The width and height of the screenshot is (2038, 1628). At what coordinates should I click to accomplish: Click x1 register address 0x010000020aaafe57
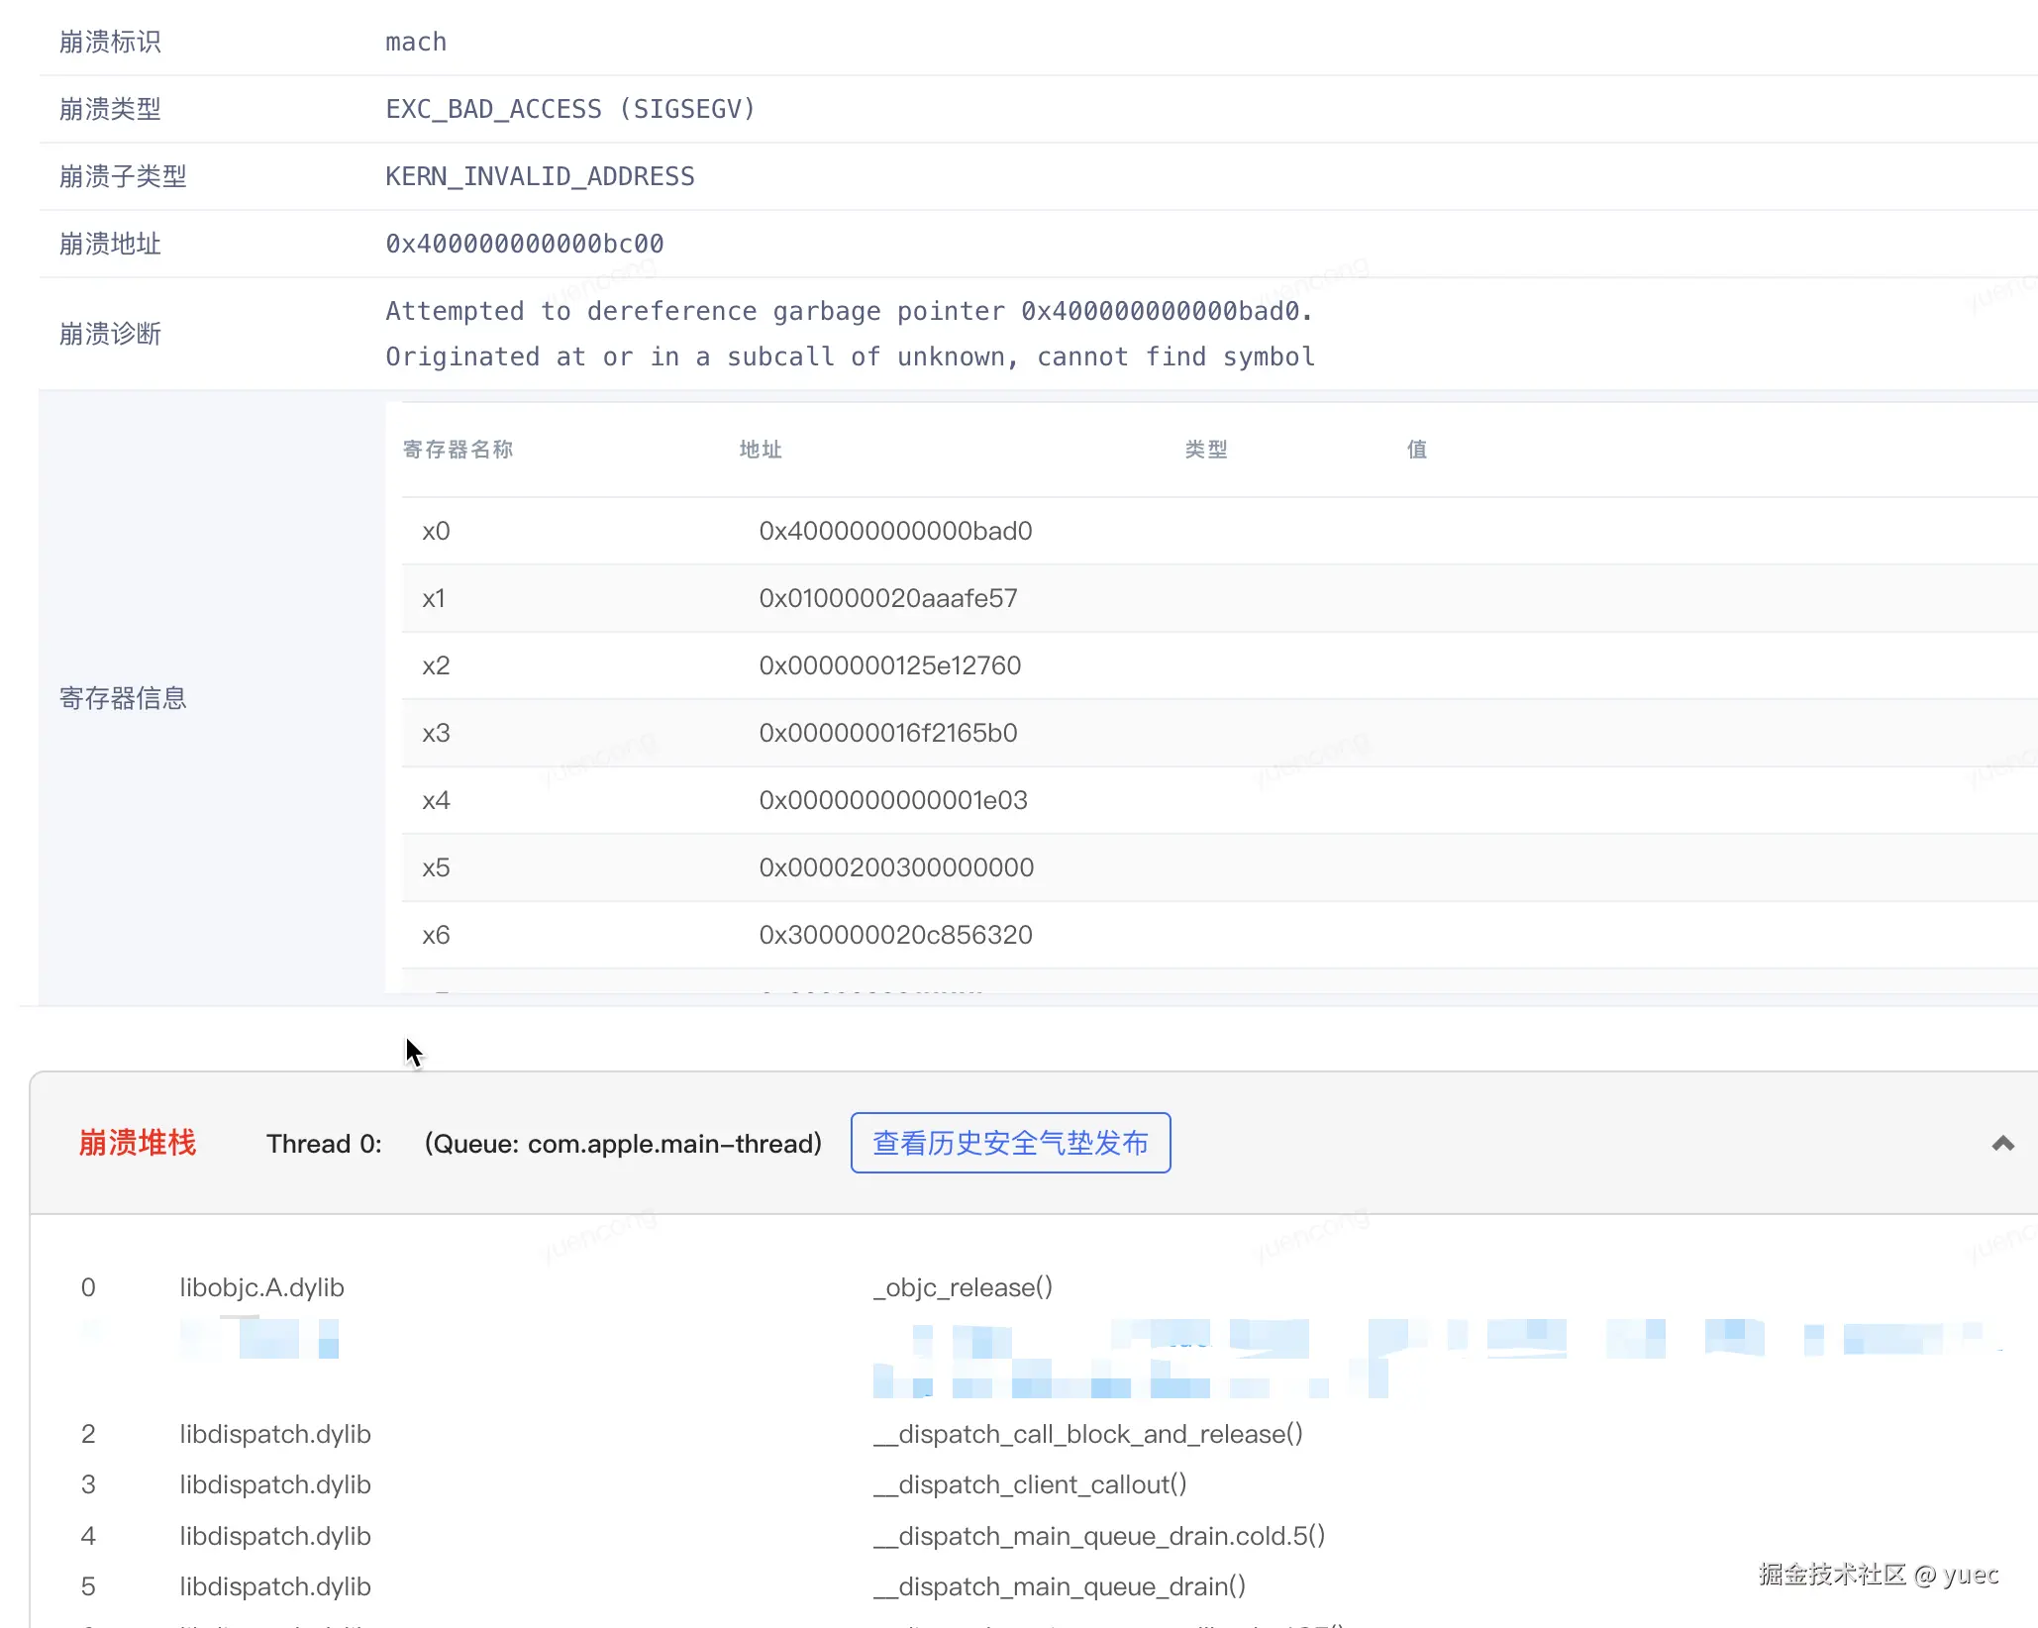pos(887,598)
